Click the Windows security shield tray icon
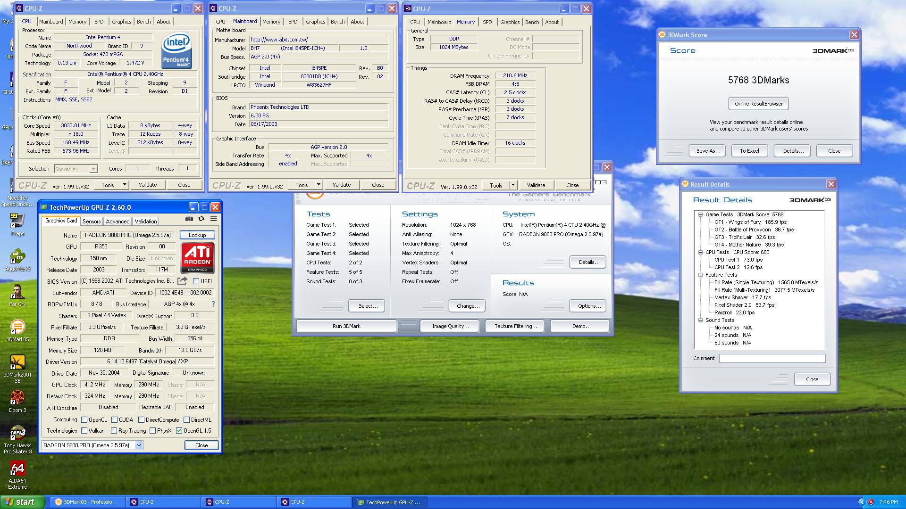 click(x=871, y=502)
